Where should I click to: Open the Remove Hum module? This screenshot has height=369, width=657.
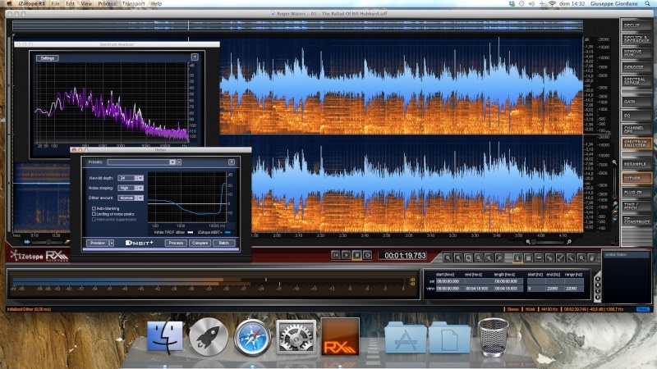636,53
